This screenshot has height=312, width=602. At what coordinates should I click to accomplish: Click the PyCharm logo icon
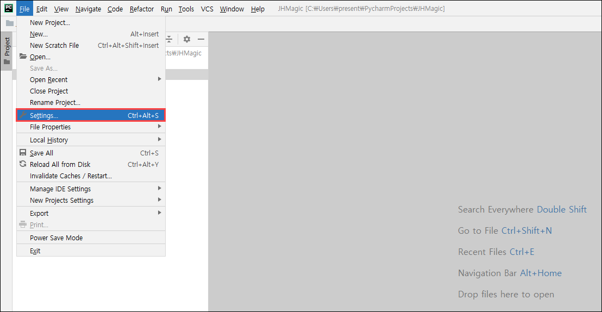click(9, 8)
